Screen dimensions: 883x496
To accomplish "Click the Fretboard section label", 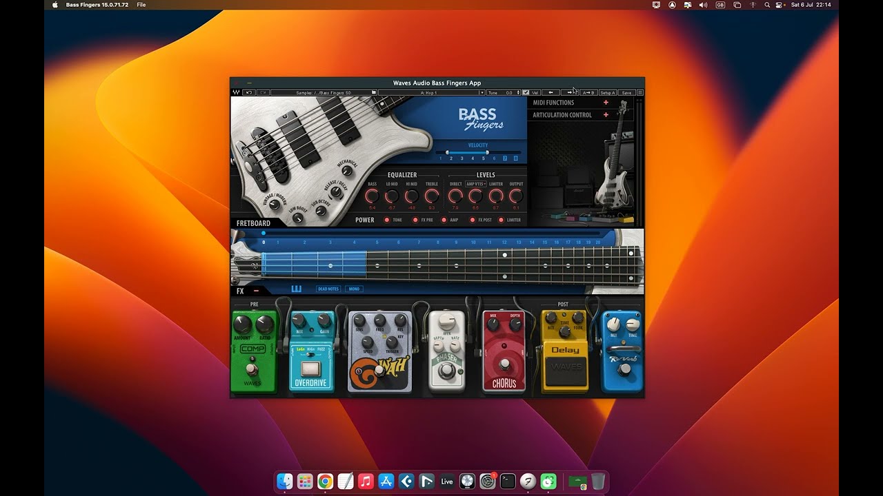I will 253,223.
